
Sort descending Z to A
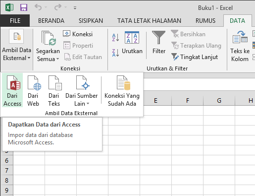click(115, 53)
